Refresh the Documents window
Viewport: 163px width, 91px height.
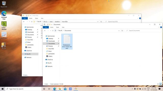[x=122, y=31]
